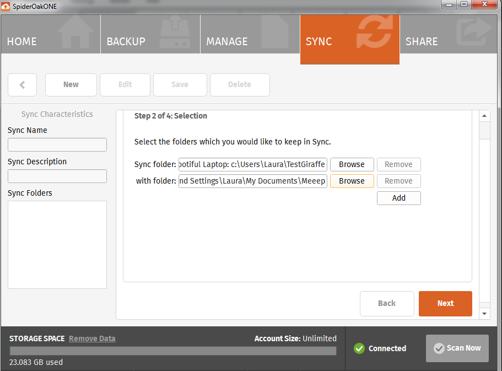The image size is (502, 371).
Task: Click the Sync Characteristics heading
Action: (57, 114)
